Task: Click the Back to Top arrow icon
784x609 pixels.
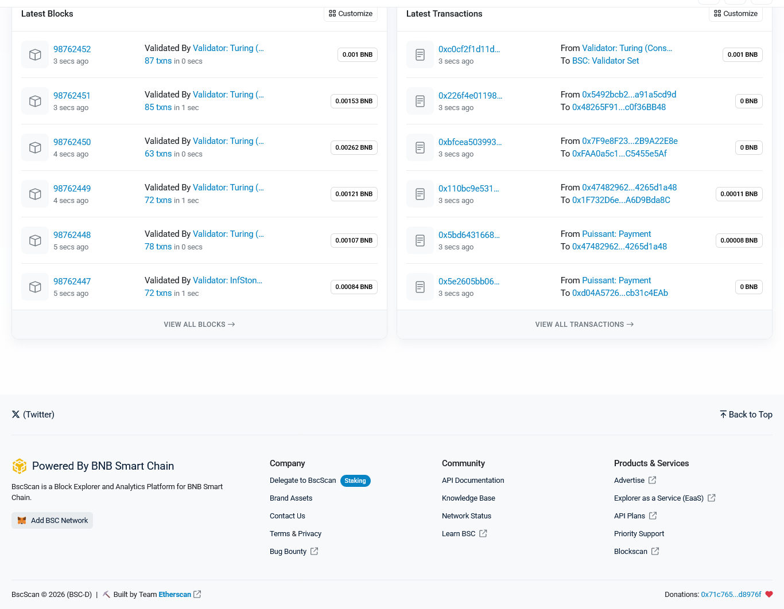Action: (723, 415)
